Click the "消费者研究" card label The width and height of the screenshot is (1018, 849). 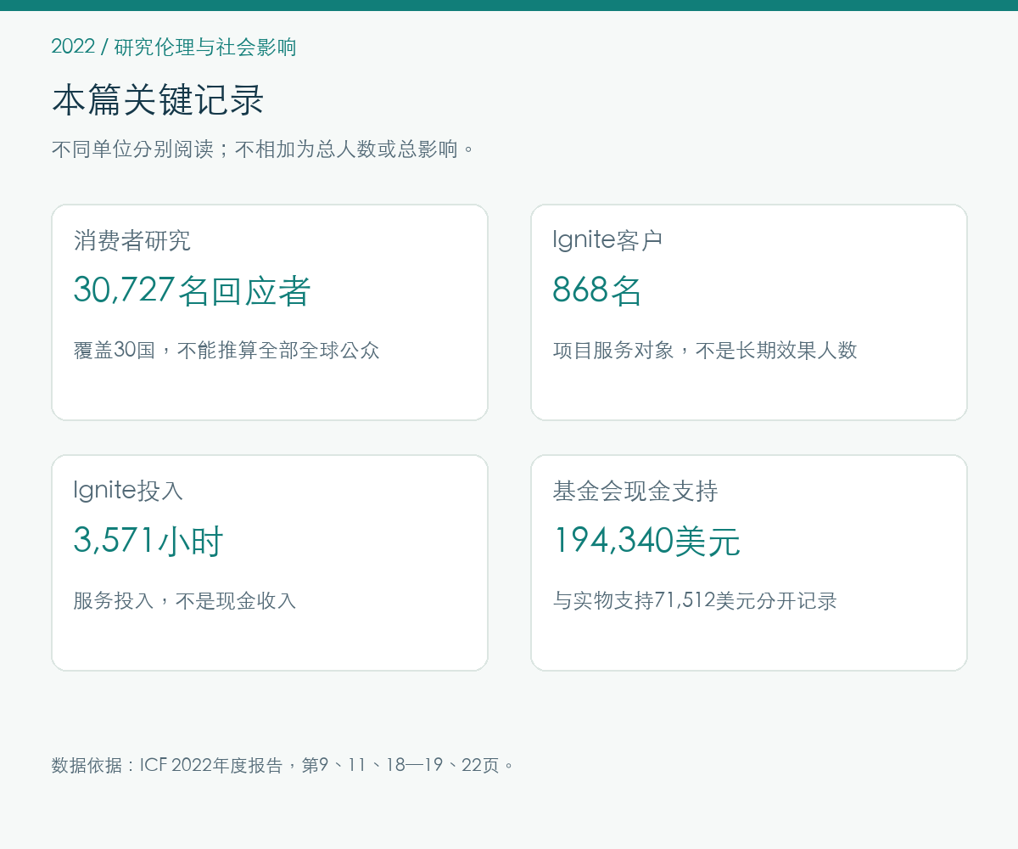pos(132,240)
